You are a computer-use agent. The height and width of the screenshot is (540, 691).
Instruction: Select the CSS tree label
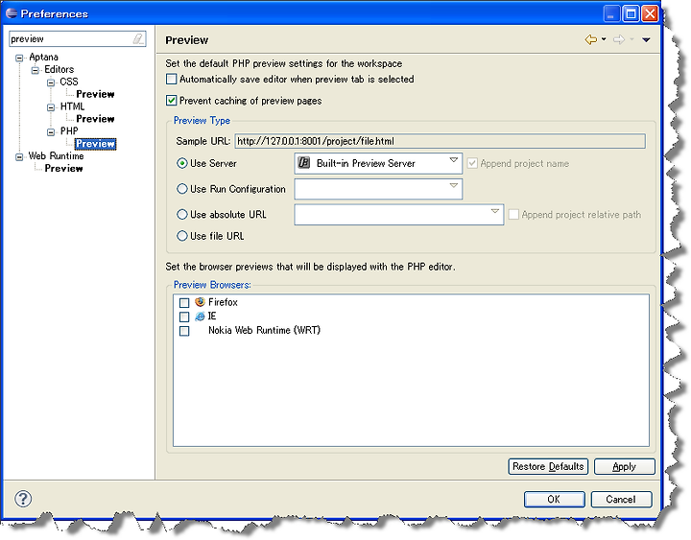(x=69, y=82)
